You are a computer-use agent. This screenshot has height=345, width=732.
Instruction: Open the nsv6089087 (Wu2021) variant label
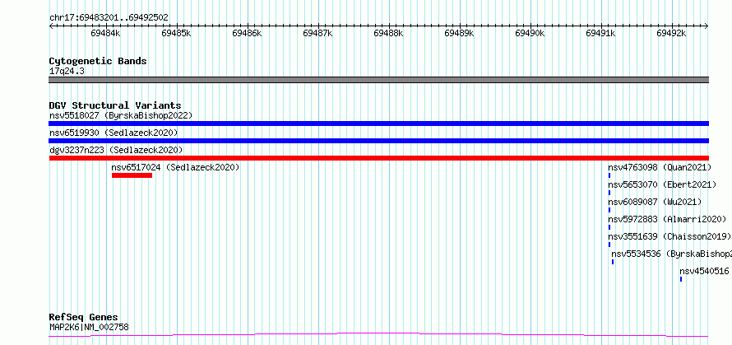pos(655,202)
